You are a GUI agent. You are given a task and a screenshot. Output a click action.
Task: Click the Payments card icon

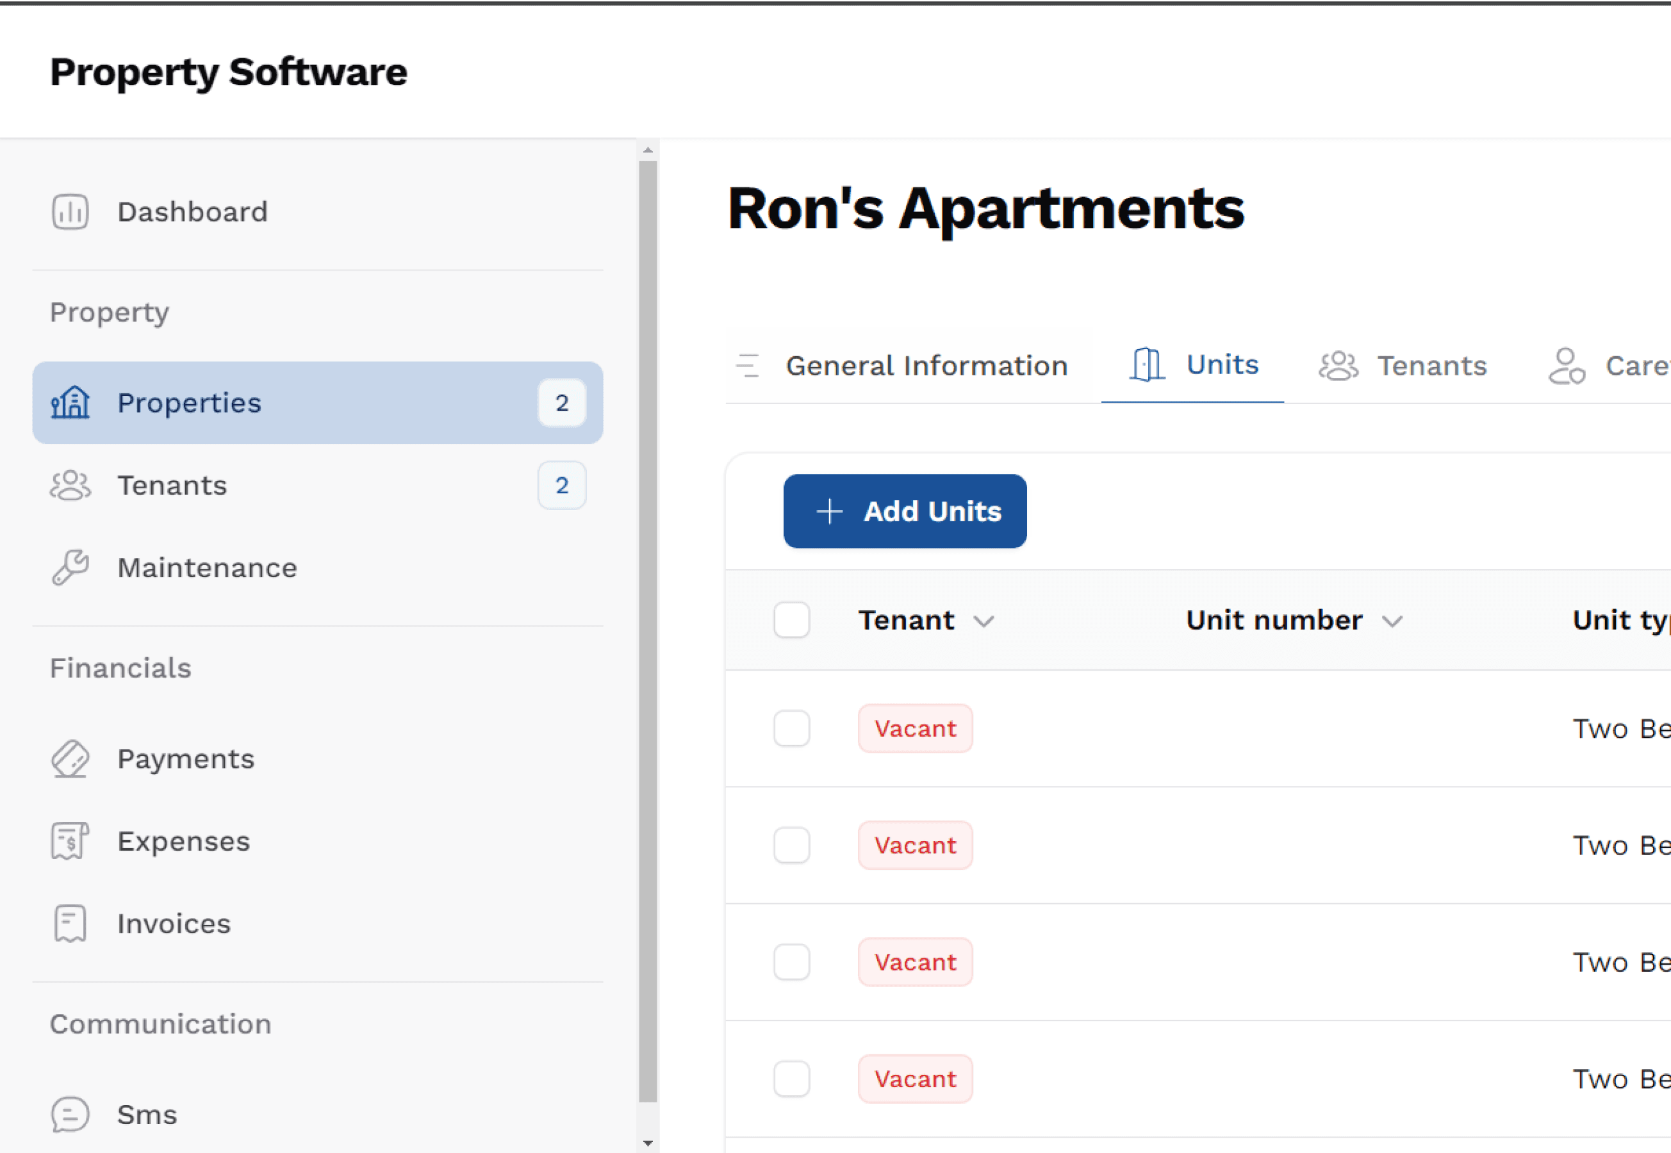pos(70,758)
